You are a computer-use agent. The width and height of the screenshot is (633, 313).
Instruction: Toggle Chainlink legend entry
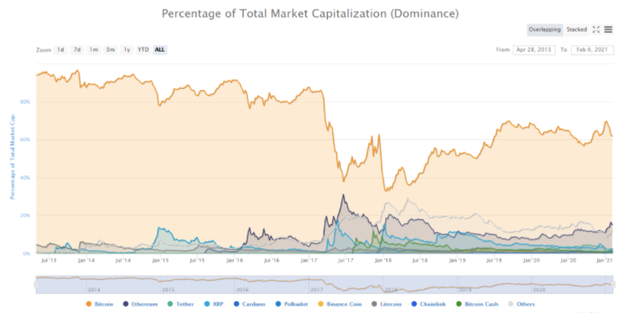tap(429, 304)
